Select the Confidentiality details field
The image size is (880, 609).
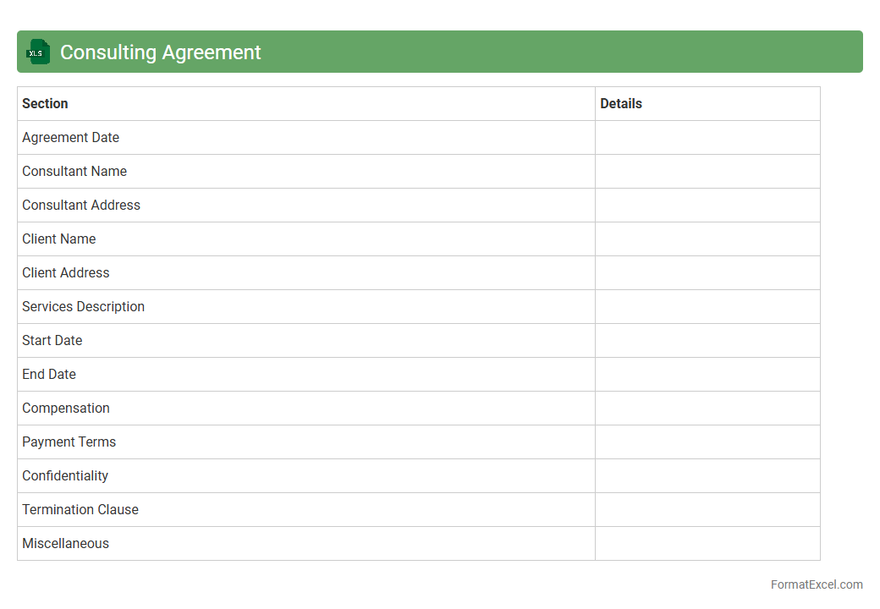(x=707, y=475)
